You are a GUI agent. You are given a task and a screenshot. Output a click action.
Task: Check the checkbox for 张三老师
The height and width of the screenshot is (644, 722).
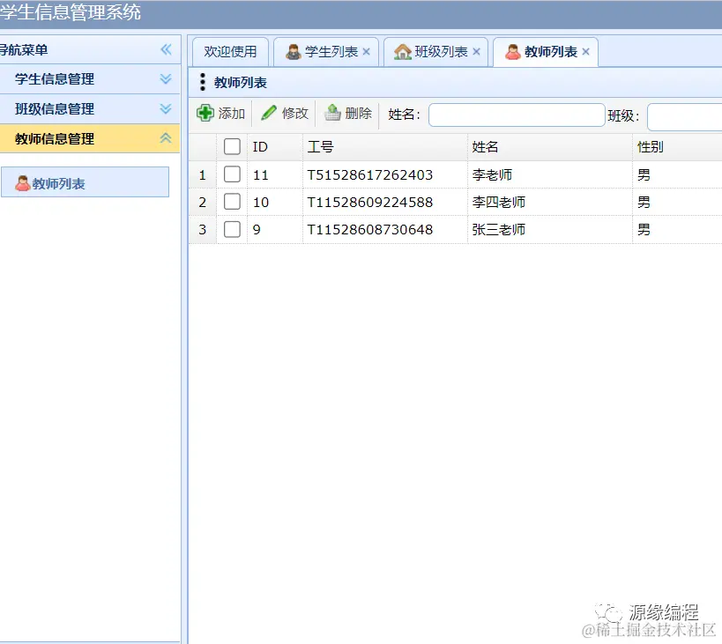(232, 229)
